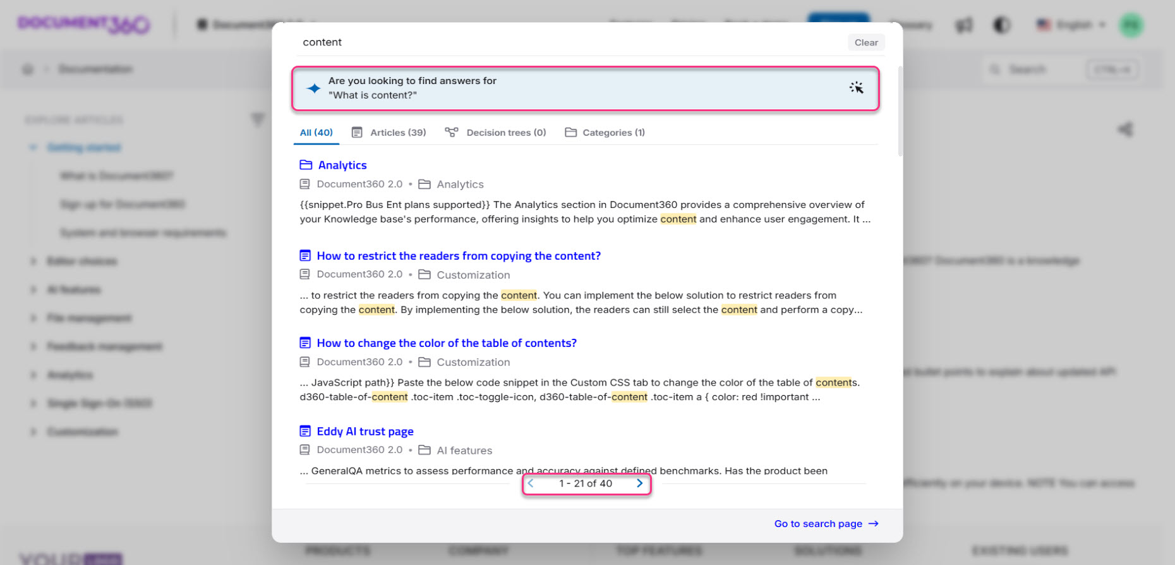Click article icon beside Eddy AI trust page
Image resolution: width=1175 pixels, height=565 pixels.
[305, 431]
